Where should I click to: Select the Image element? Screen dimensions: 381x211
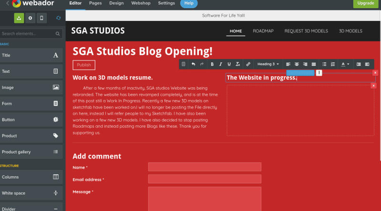click(x=31, y=88)
